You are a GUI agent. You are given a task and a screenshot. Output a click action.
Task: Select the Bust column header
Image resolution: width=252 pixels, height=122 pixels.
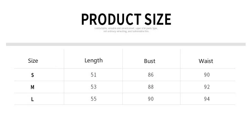[x=150, y=61]
